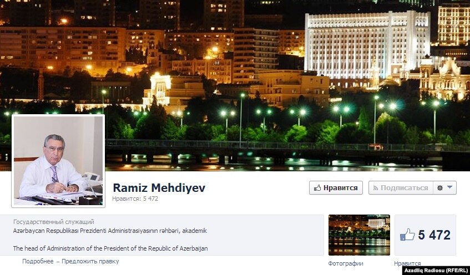Expand the dropdown arrow beside the gear
This screenshot has width=470, height=275.
[x=449, y=187]
